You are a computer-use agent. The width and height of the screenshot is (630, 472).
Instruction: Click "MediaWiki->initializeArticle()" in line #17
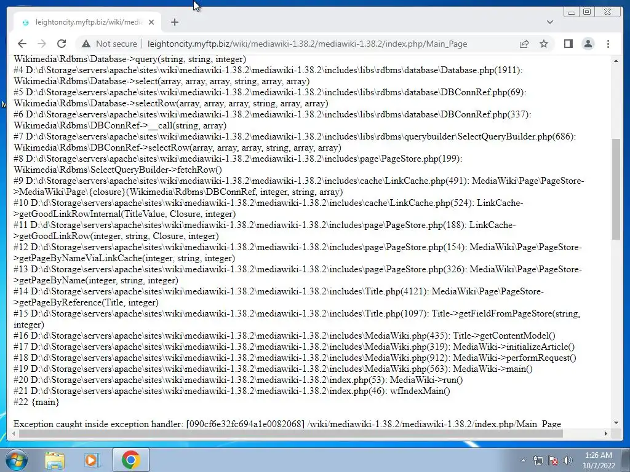click(x=514, y=347)
